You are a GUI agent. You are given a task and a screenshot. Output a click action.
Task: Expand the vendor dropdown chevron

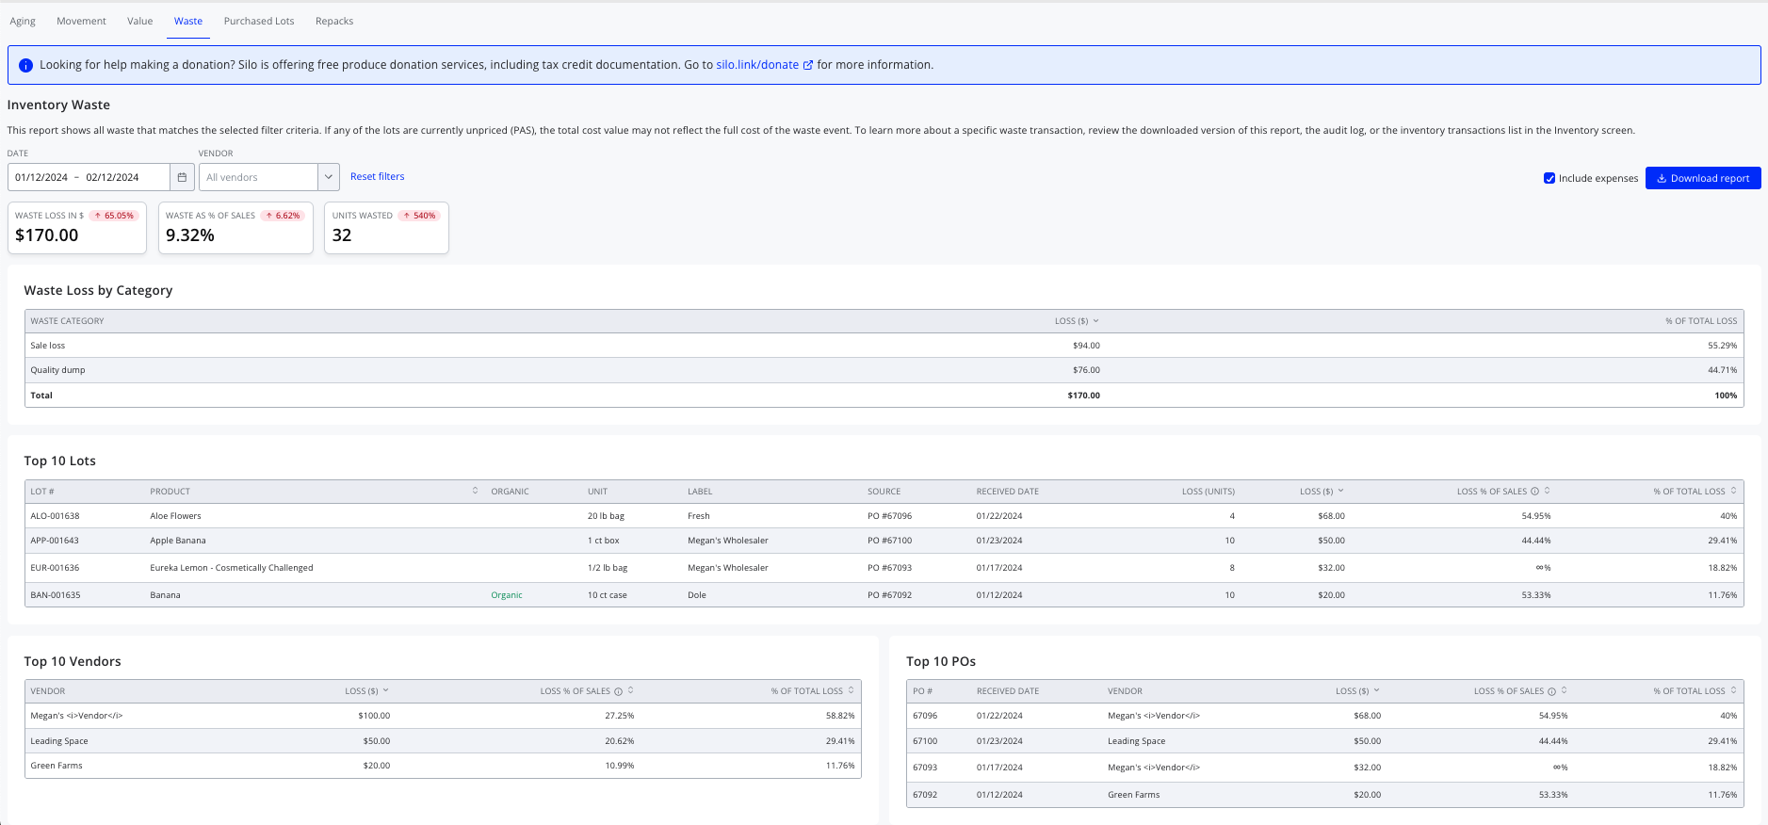329,177
